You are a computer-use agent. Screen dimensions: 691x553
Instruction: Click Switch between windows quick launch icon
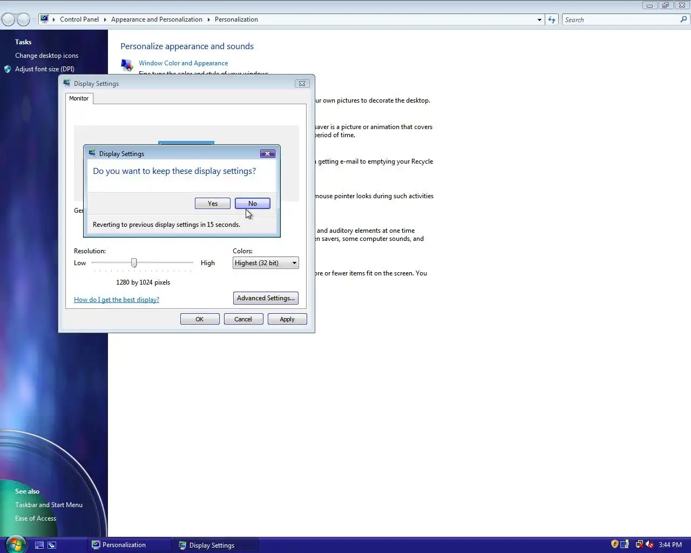52,545
